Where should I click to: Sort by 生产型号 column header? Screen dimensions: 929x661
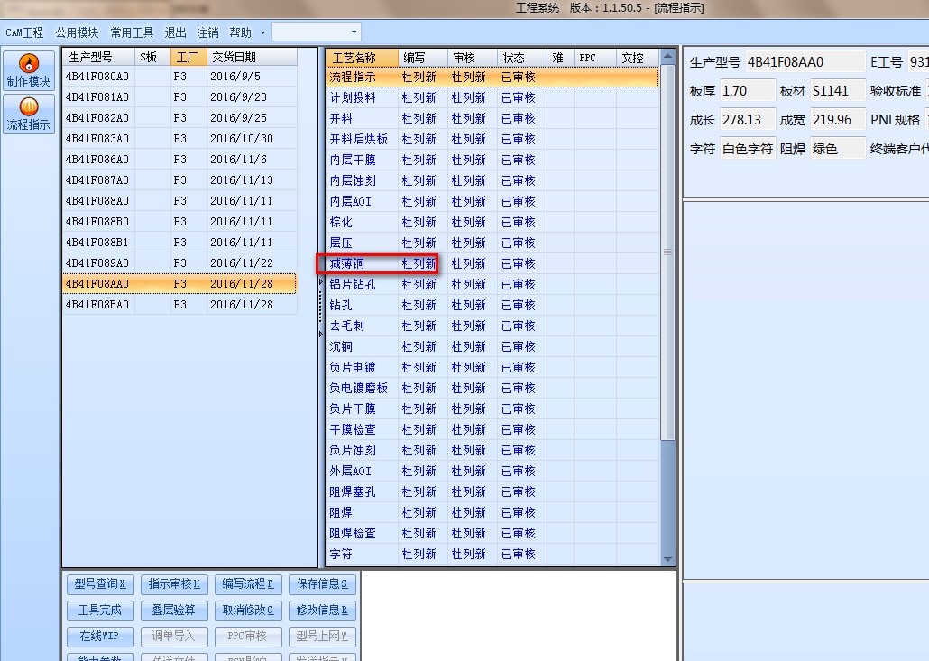[99, 57]
